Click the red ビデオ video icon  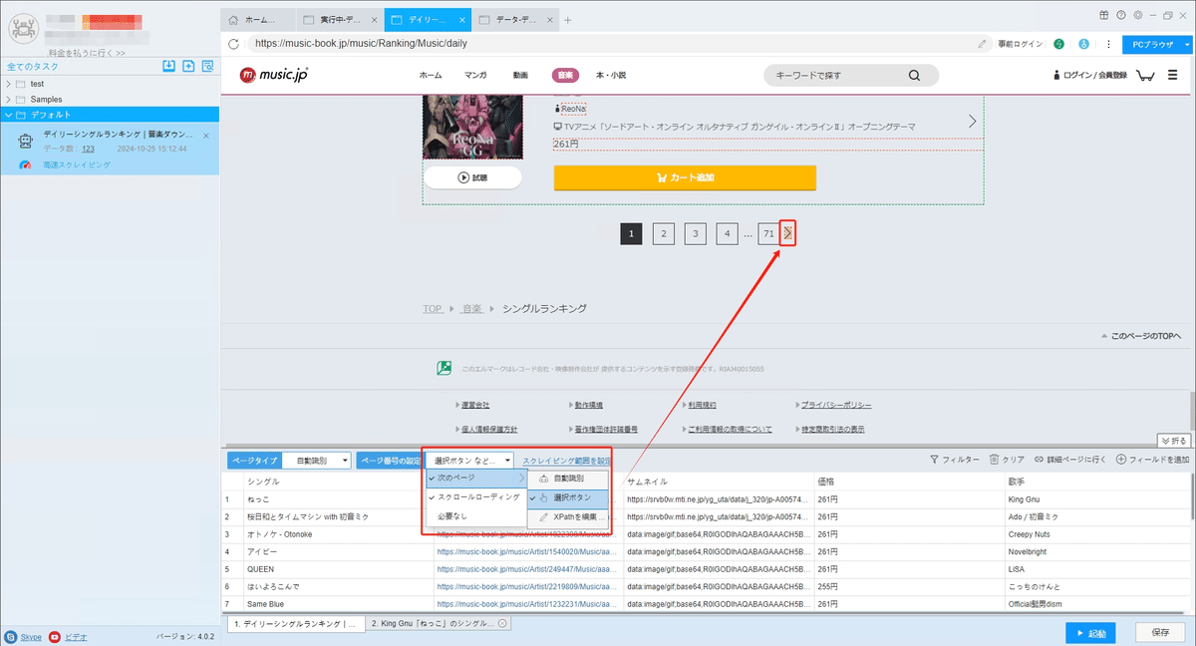click(55, 635)
